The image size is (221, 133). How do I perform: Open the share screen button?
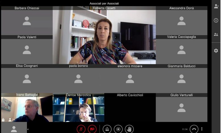[x=107, y=129]
